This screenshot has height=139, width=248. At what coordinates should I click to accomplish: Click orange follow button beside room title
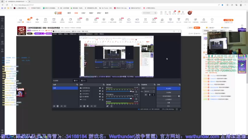(x=197, y=28)
